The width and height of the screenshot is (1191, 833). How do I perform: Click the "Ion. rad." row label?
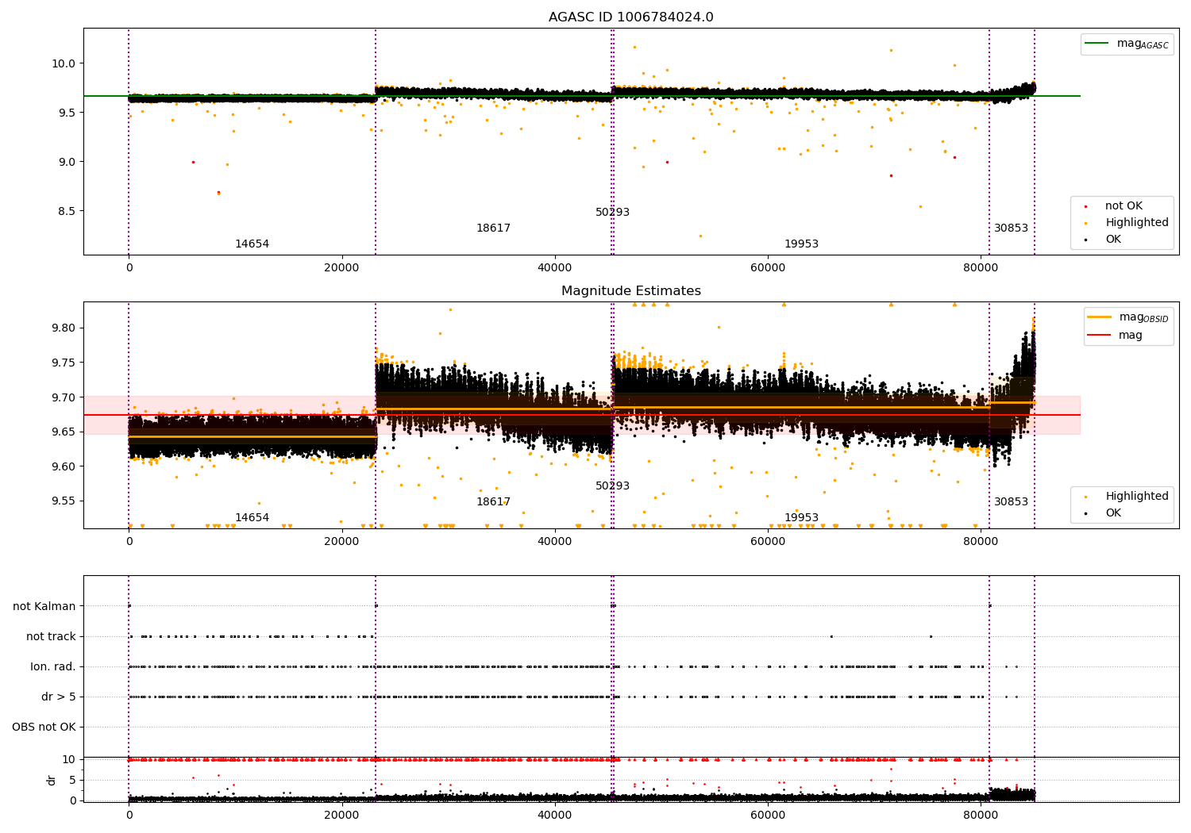[x=53, y=666]
